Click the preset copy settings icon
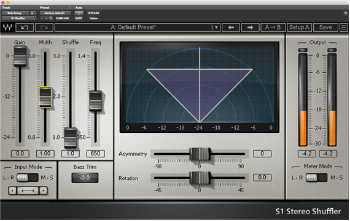The image size is (350, 221). click(x=51, y=18)
